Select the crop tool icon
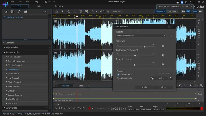The image size is (206, 116). (87, 11)
